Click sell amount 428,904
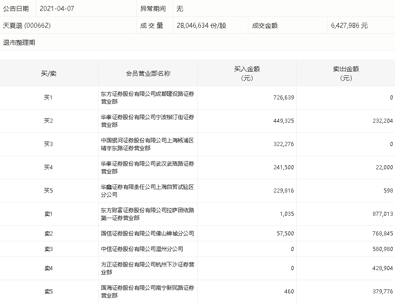This screenshot has width=395, height=303. coord(383,268)
